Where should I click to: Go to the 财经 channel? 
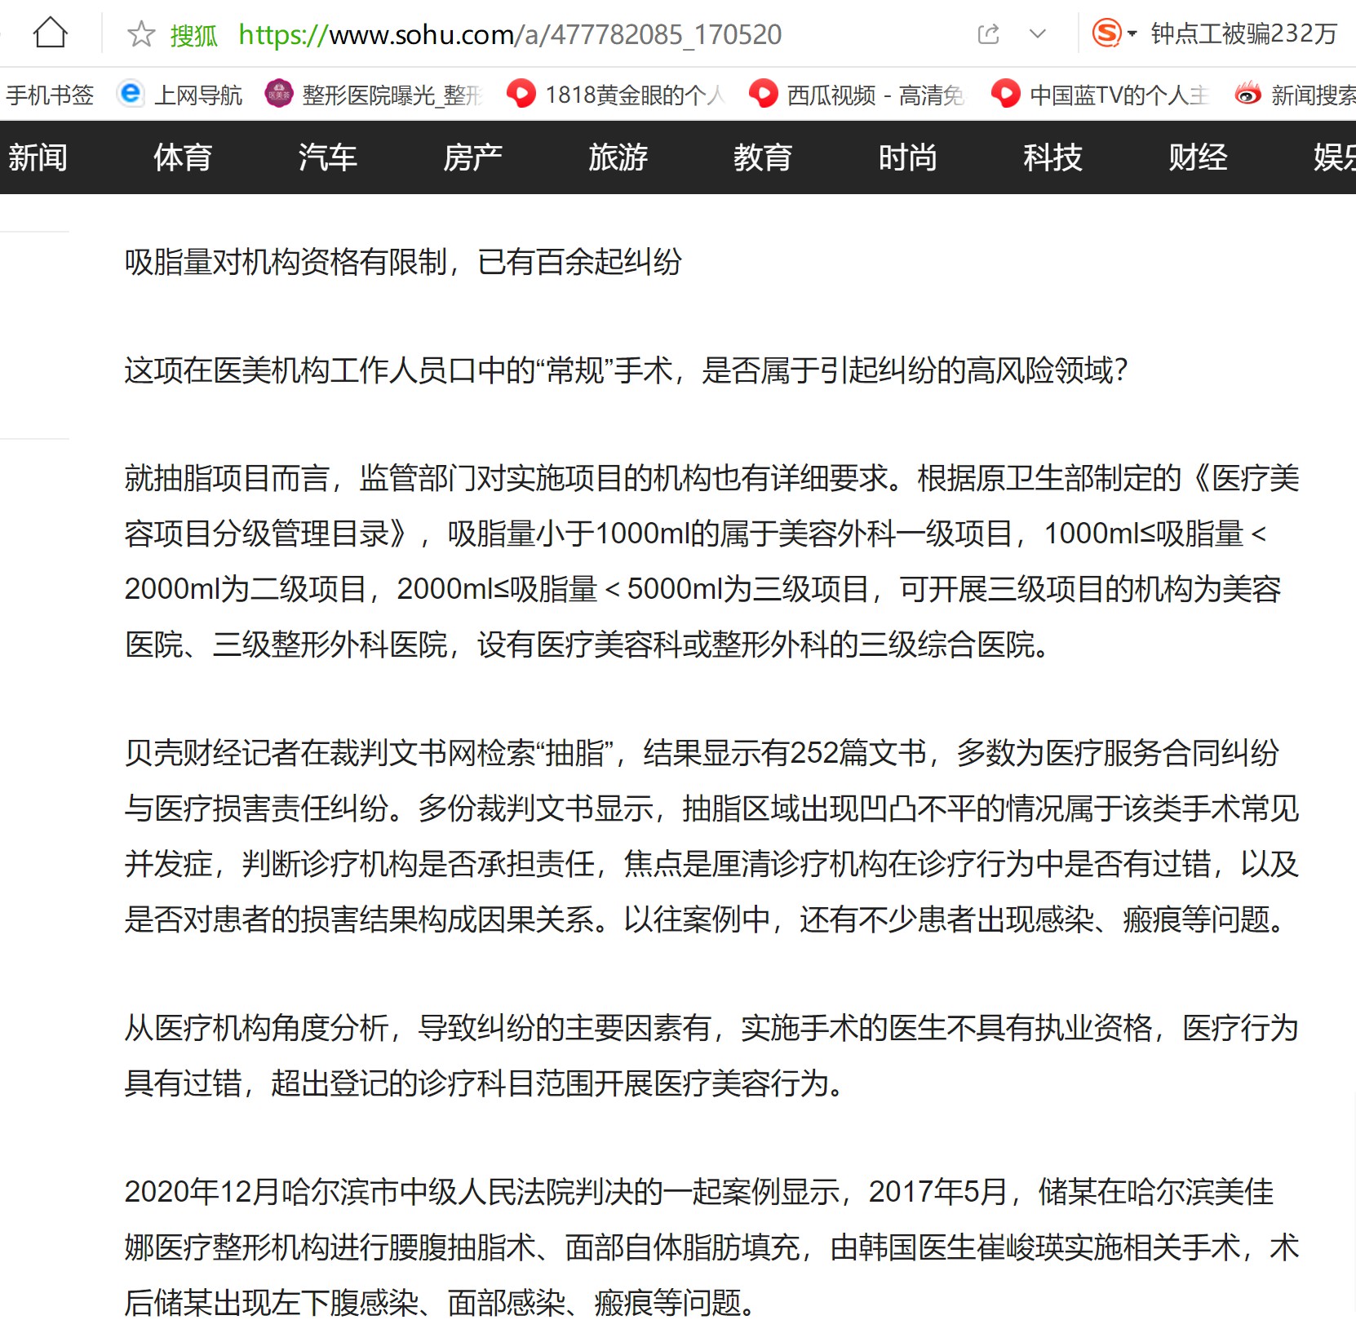click(x=1197, y=157)
